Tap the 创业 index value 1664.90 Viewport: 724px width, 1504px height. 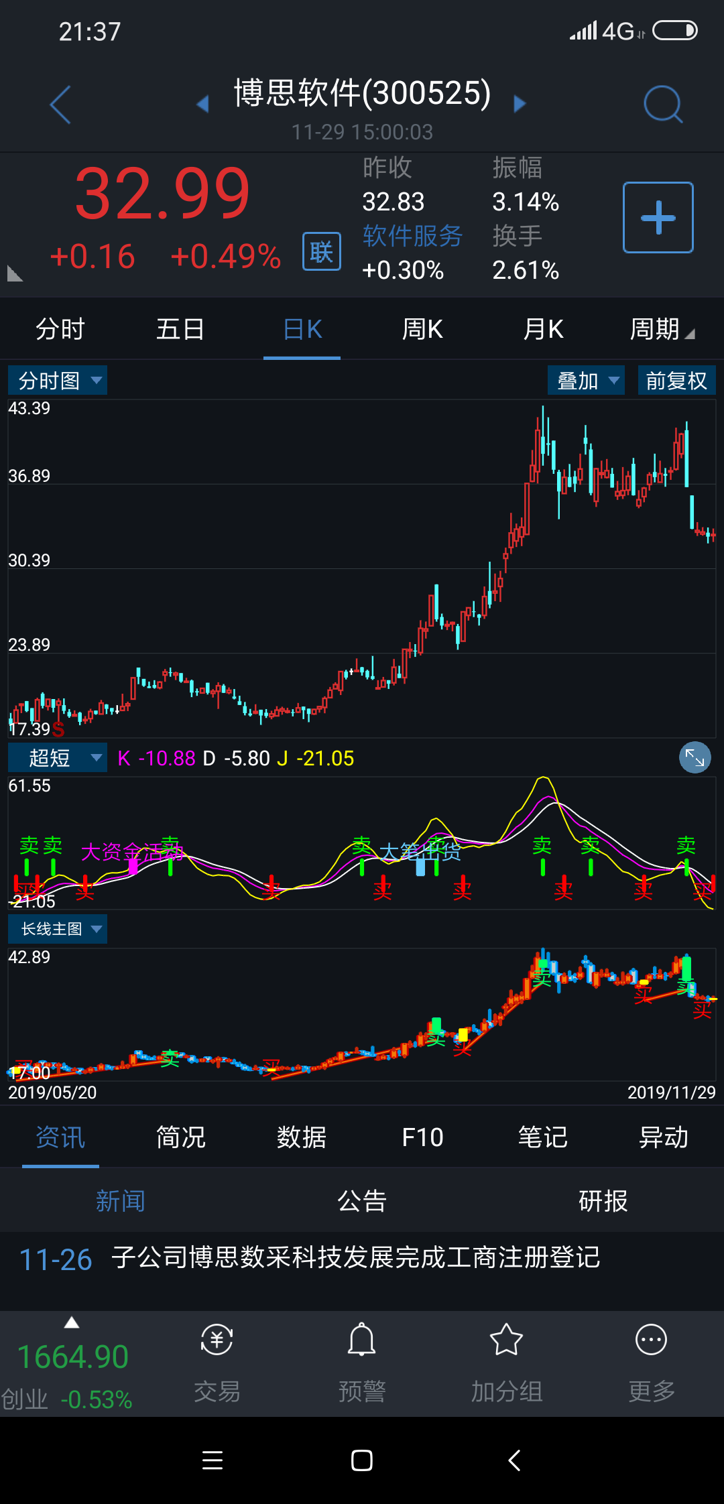click(x=72, y=1357)
